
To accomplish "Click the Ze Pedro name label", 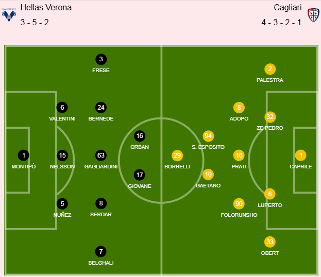I will (x=270, y=128).
